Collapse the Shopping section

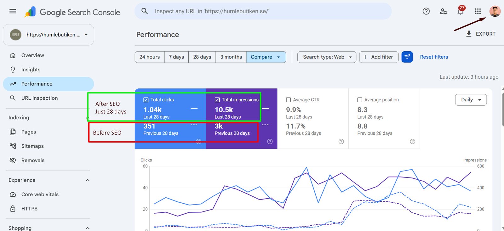[x=88, y=228]
